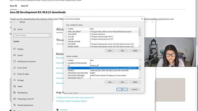Select PROCESSOR_IDENTIFIER system variable

[x=103, y=76]
